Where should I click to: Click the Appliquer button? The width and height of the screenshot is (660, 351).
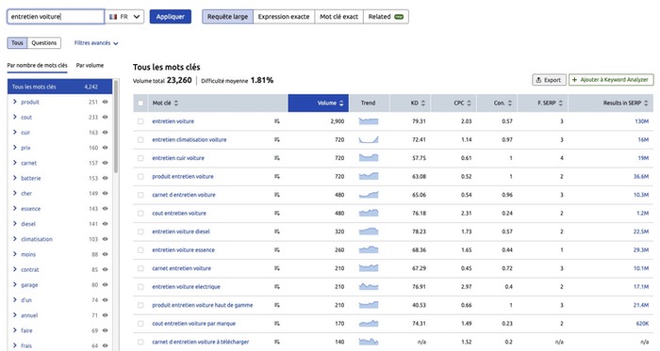pyautogui.click(x=171, y=17)
